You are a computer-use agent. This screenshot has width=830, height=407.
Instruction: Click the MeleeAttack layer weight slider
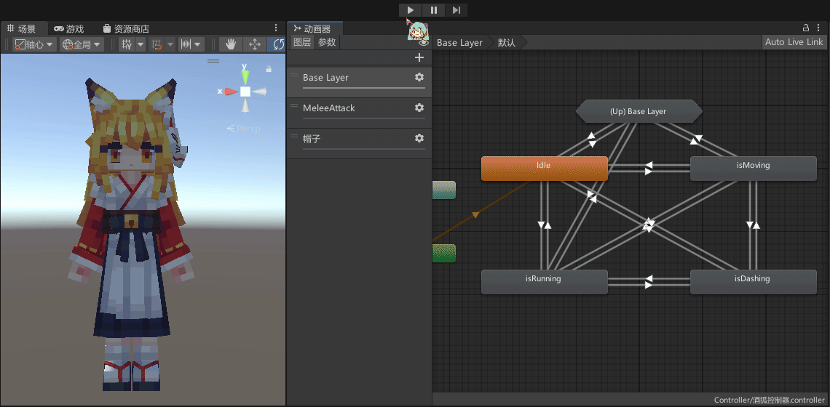(x=363, y=118)
